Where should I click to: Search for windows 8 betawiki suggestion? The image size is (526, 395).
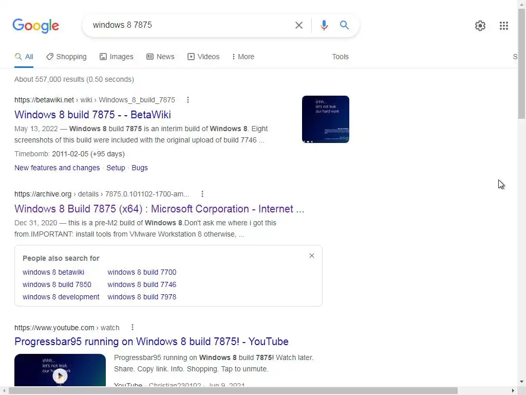(53, 272)
